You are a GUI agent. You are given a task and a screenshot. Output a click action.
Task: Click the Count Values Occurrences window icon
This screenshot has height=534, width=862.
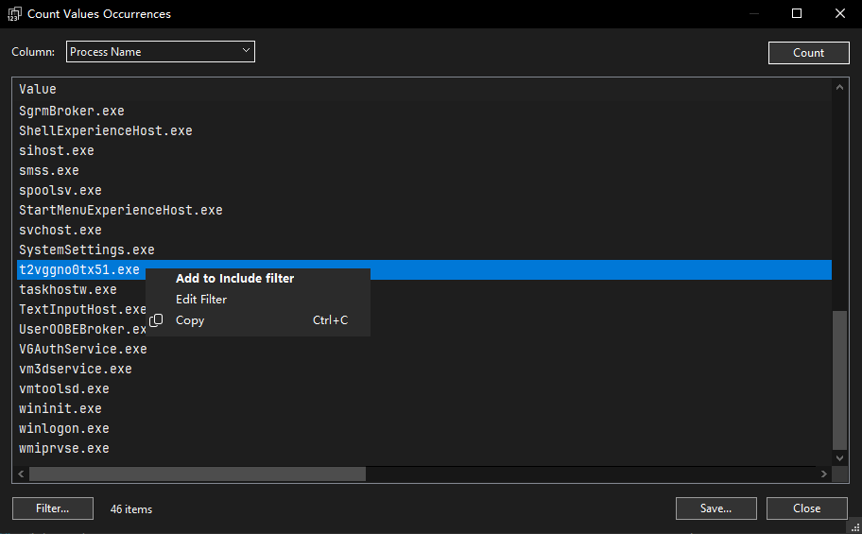pyautogui.click(x=14, y=14)
